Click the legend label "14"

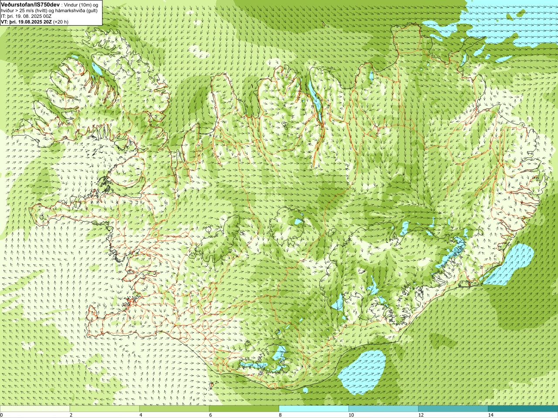pos(490,415)
